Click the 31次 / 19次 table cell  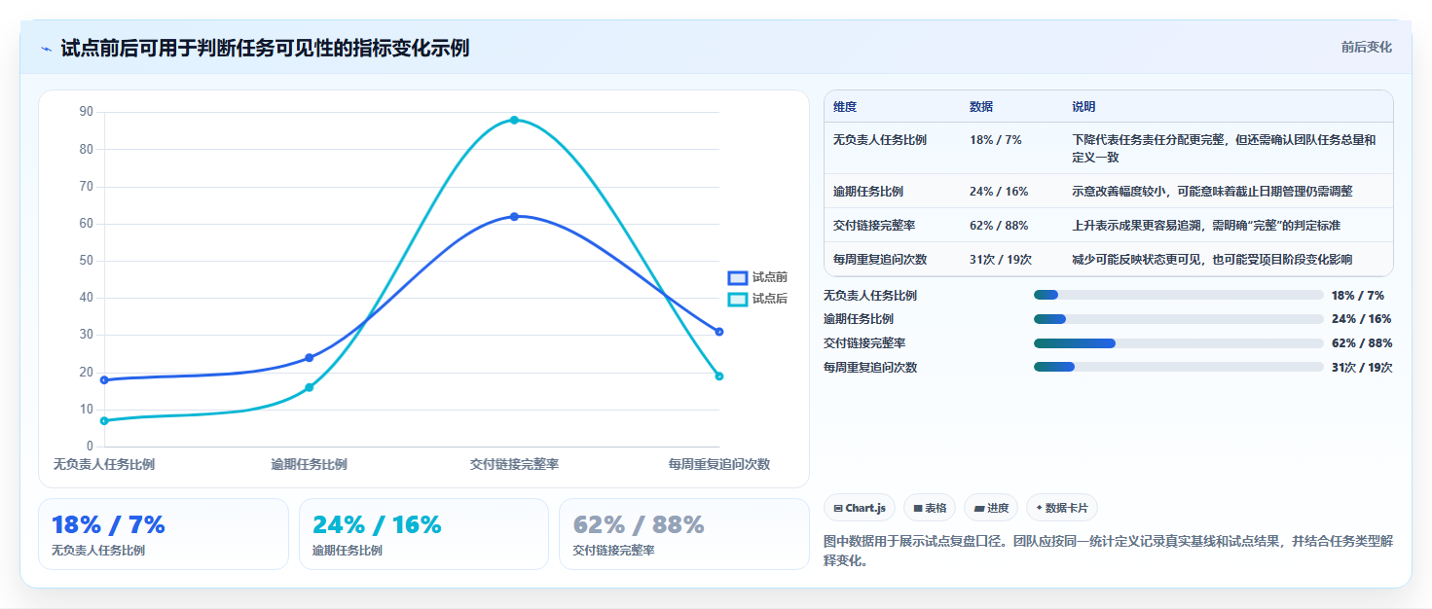click(x=1001, y=260)
